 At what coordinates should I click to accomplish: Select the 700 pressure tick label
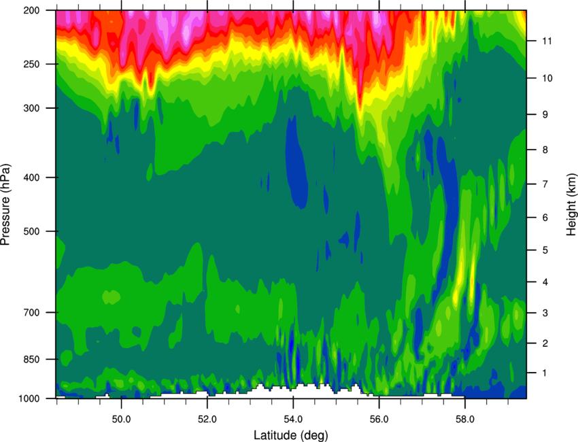pos(31,312)
